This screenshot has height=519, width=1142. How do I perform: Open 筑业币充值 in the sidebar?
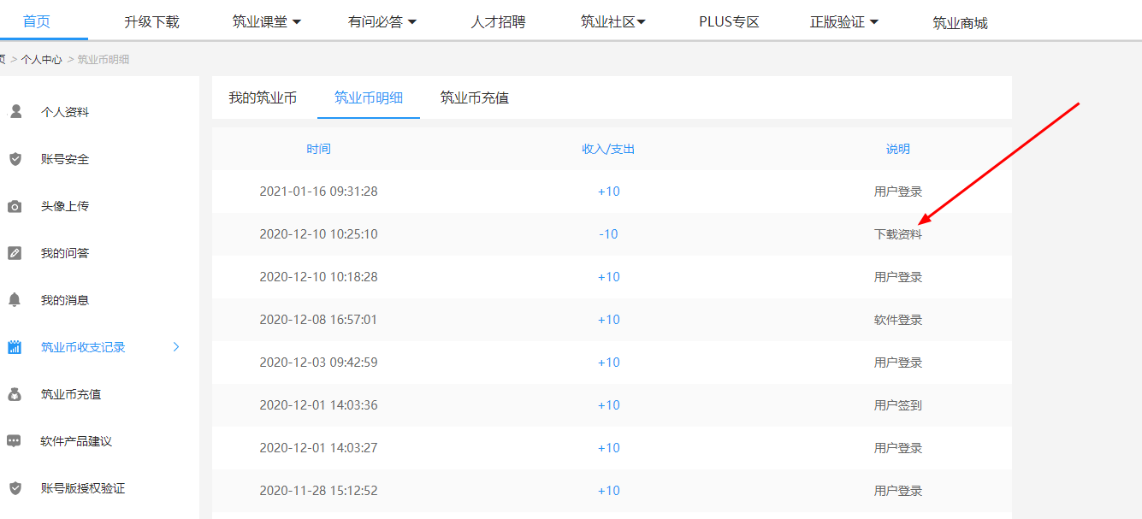pyautogui.click(x=71, y=394)
